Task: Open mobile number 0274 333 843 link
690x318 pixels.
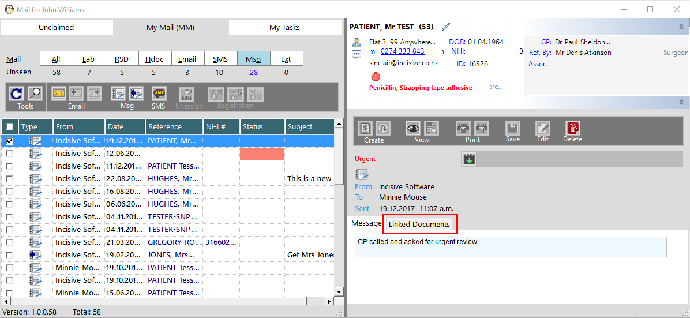Action: pos(403,51)
